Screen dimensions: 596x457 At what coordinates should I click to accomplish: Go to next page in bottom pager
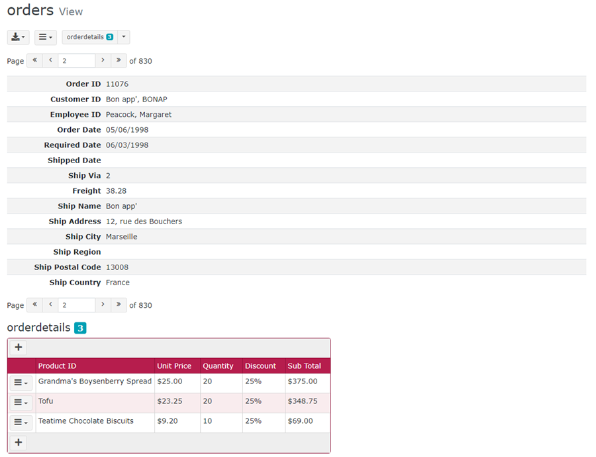point(103,305)
